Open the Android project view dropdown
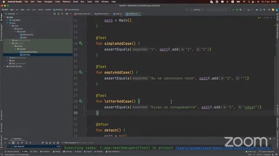The image size is (279, 156). pos(11,14)
